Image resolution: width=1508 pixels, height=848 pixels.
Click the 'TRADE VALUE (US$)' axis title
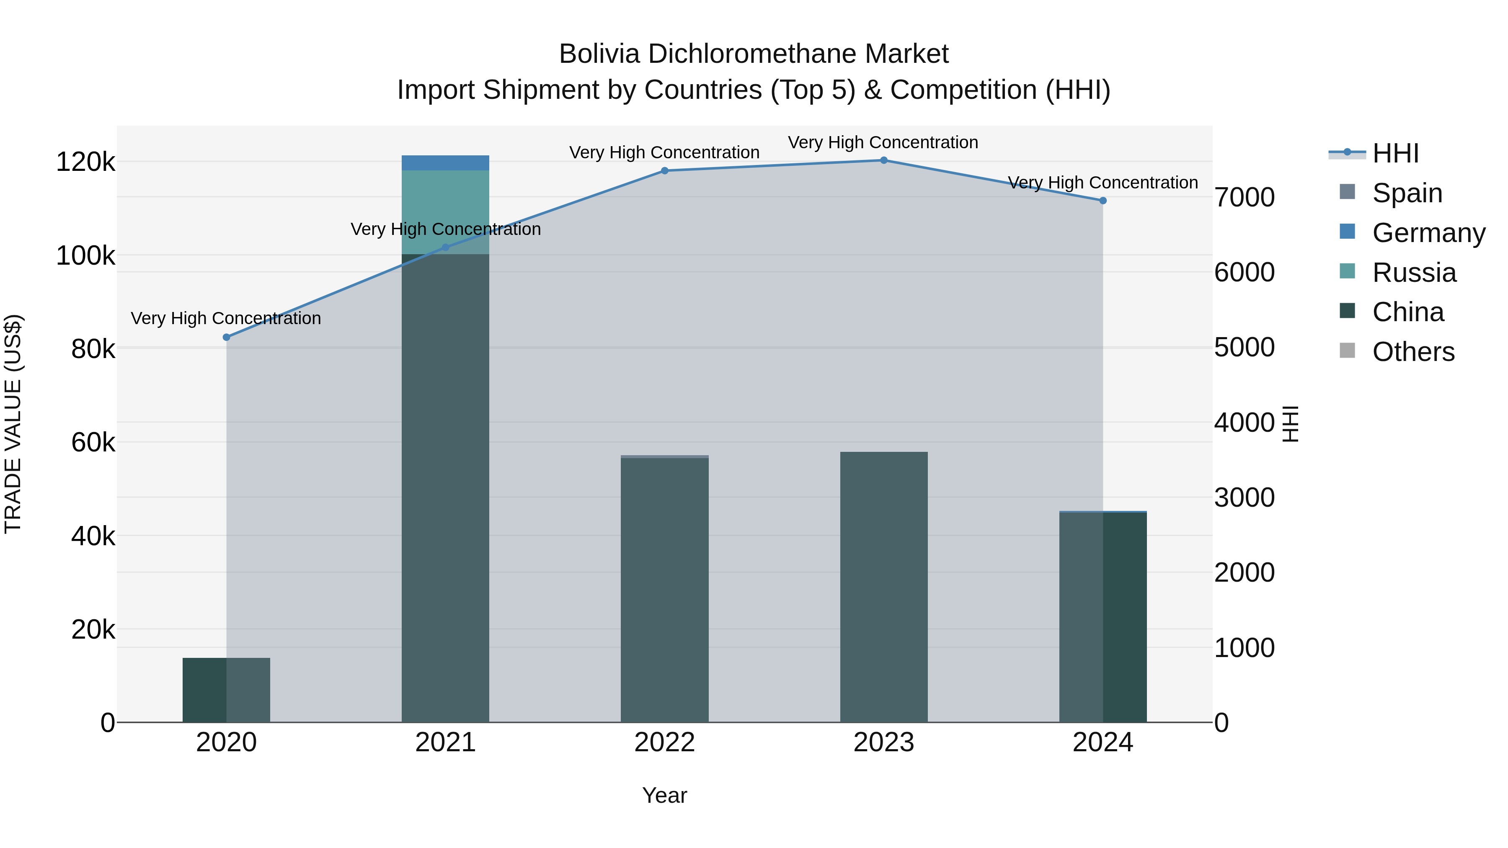[13, 424]
